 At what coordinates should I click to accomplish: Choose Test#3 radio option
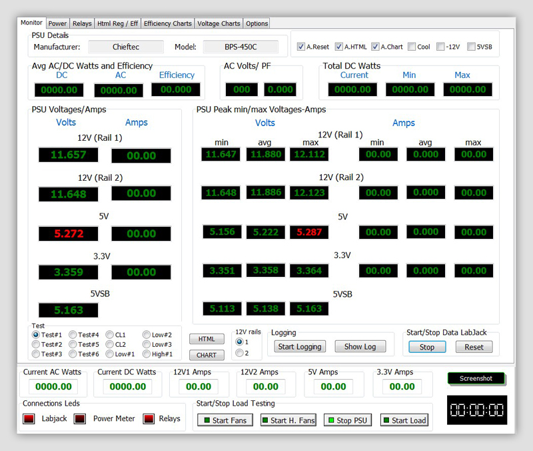[36, 354]
